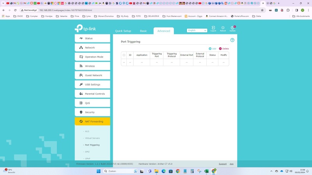Open the Apps bookmarks shortcut
This screenshot has width=312, height=175.
coord(6,16)
